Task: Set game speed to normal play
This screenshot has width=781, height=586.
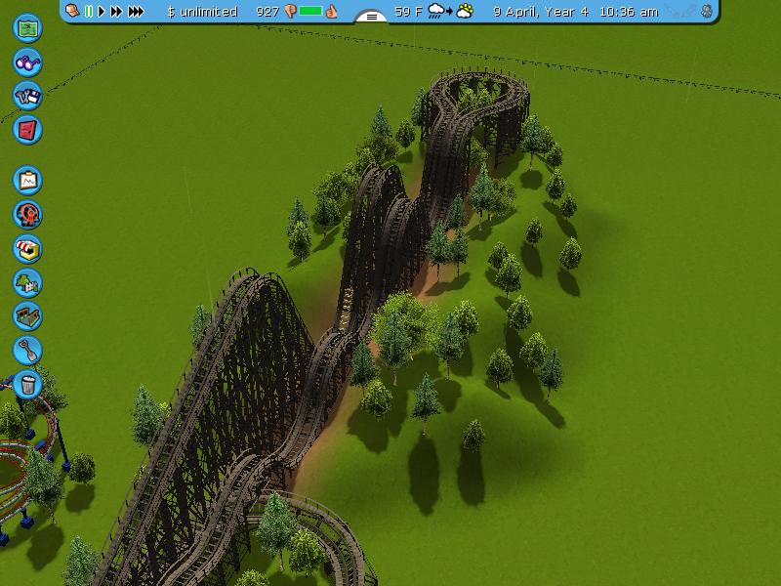Action: [102, 11]
